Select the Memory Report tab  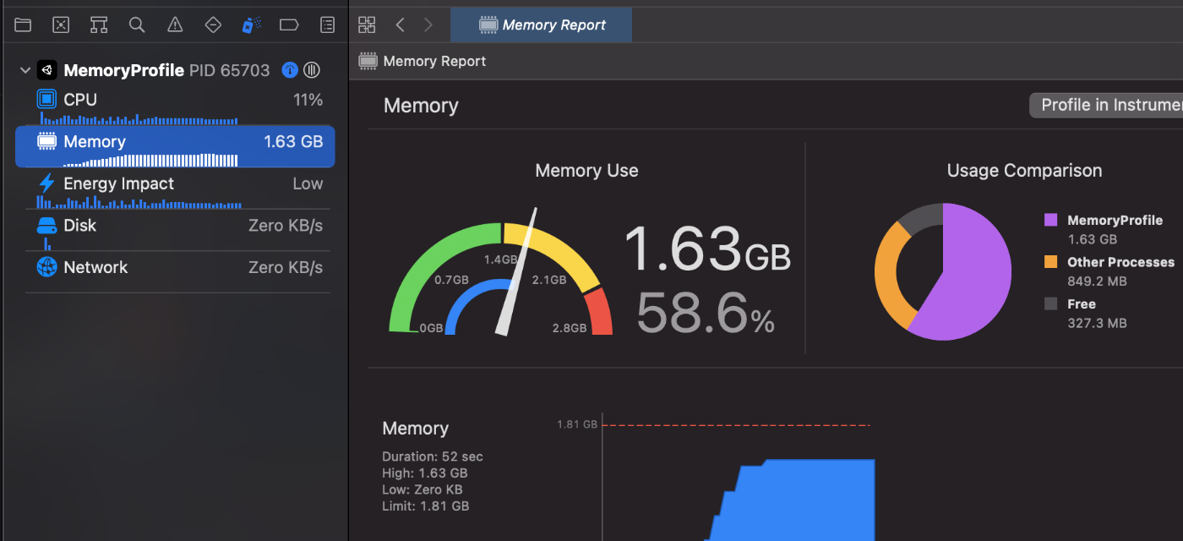coord(541,25)
